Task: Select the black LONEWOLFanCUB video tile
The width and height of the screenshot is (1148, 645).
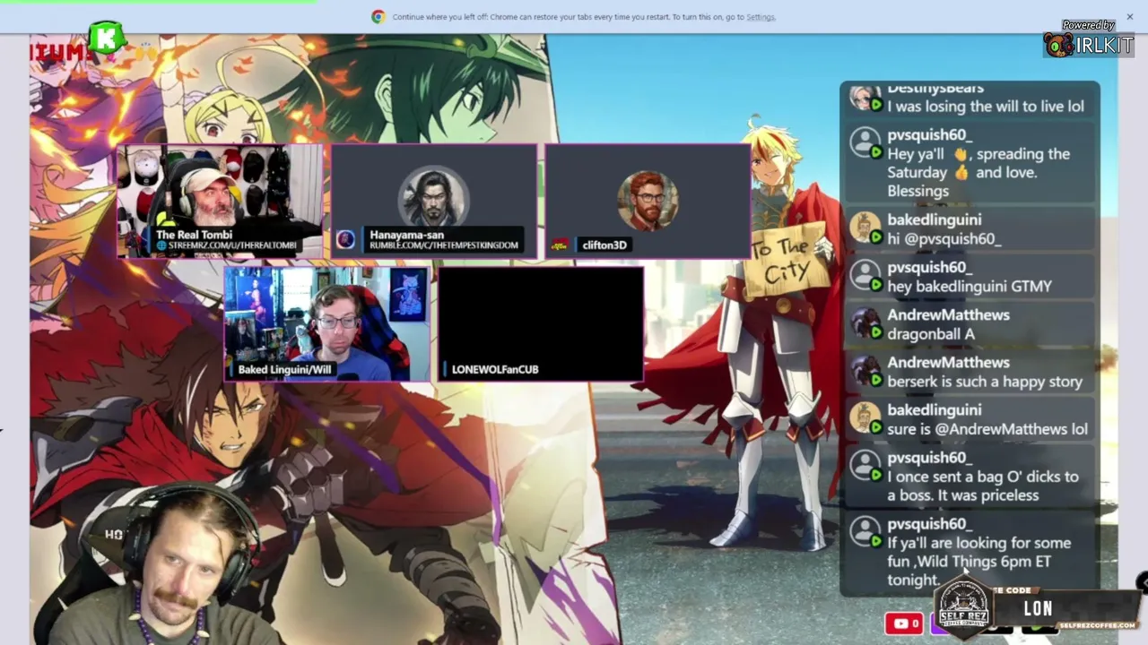Action: tap(541, 324)
